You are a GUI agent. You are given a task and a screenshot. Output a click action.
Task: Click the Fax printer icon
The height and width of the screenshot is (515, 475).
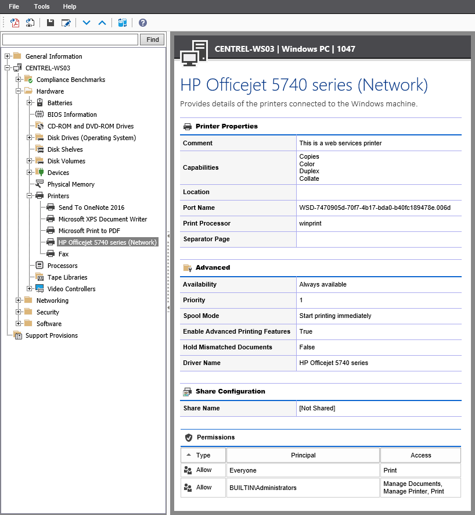51,253
